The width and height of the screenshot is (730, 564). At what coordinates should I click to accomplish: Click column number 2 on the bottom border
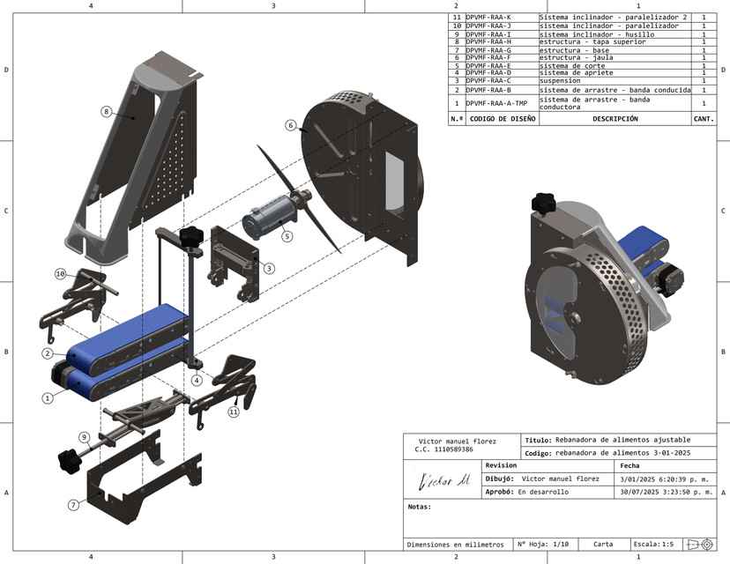click(457, 557)
